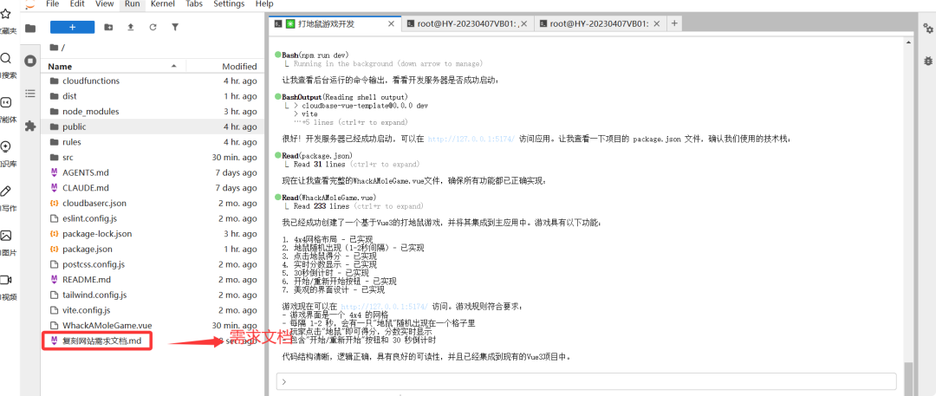The width and height of the screenshot is (936, 396).
Task: Select the node_modules folder
Action: coord(153,111)
